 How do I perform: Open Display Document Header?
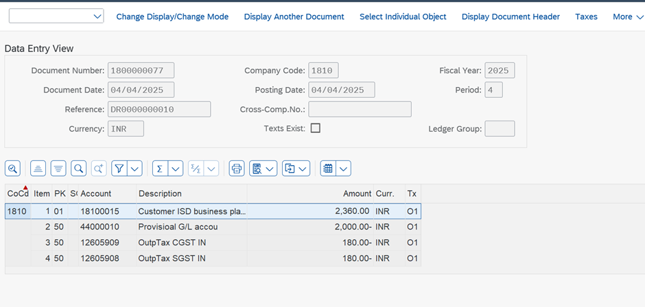pos(511,16)
